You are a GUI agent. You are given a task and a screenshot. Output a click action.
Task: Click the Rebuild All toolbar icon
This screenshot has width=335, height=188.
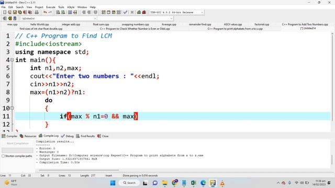[x=119, y=13]
